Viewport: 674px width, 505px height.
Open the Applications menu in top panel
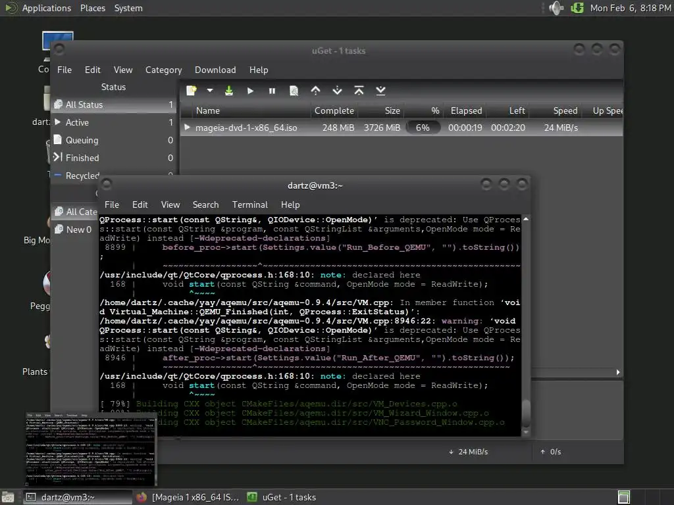[47, 8]
